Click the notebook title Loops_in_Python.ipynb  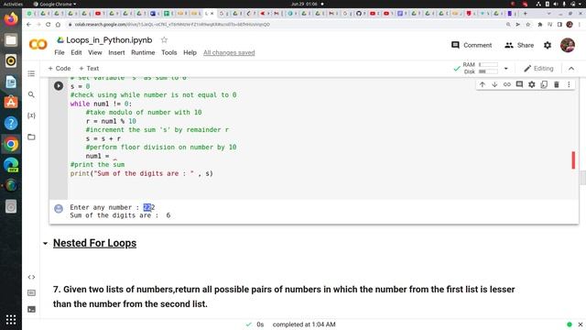pyautogui.click(x=109, y=40)
